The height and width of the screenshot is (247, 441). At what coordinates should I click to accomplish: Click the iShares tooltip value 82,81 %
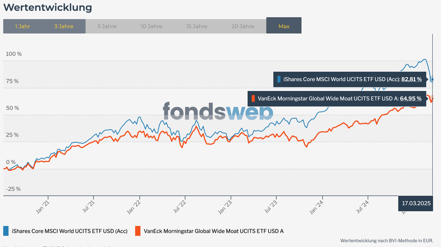click(411, 79)
